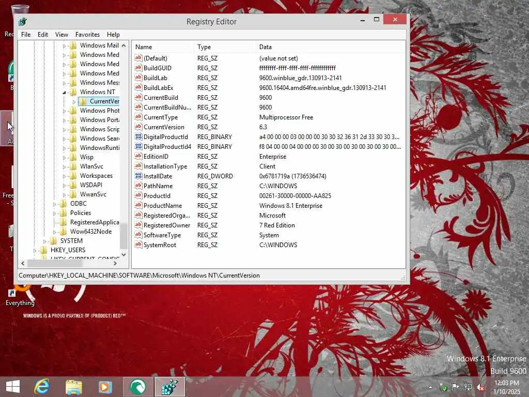Expand the WlanSvc tree node
529x397 pixels.
point(64,166)
